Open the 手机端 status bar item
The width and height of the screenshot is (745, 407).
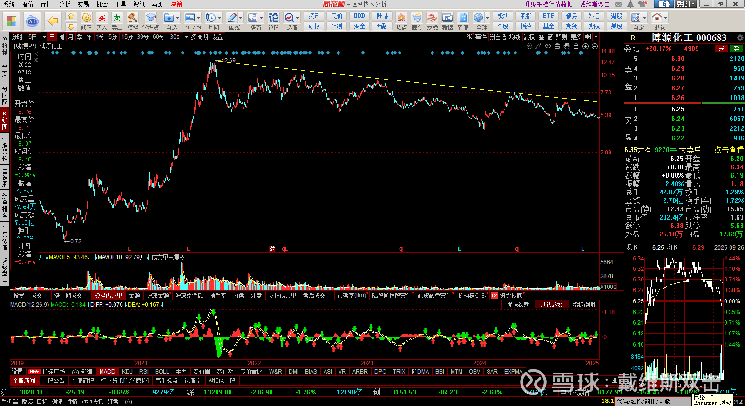click(9, 401)
